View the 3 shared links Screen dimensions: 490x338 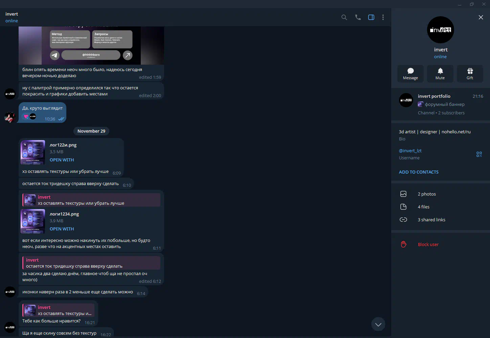coord(431,220)
